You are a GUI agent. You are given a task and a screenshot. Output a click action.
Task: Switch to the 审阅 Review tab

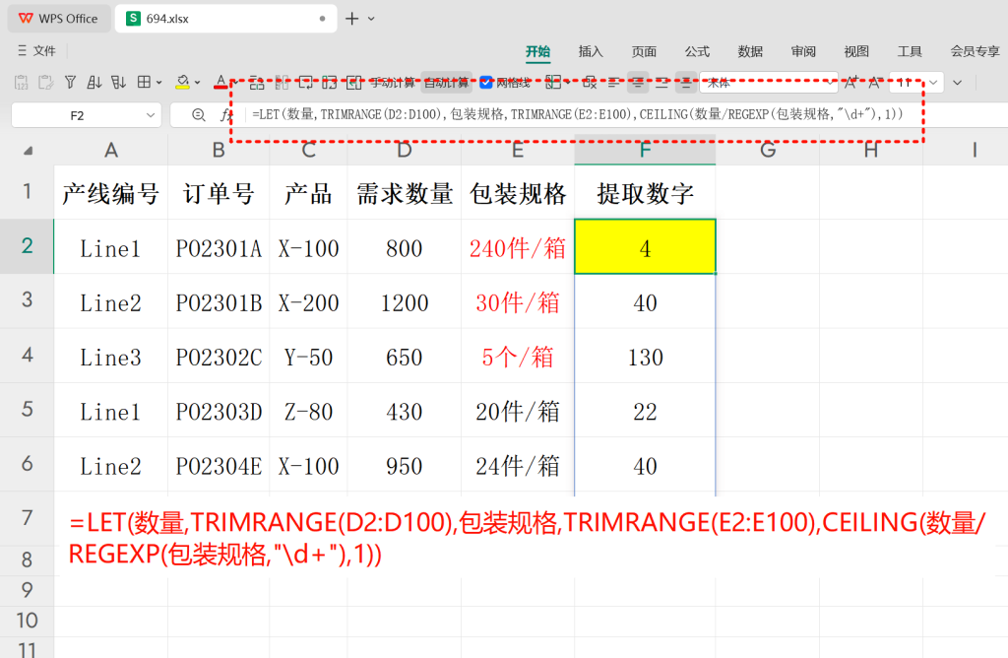803,51
